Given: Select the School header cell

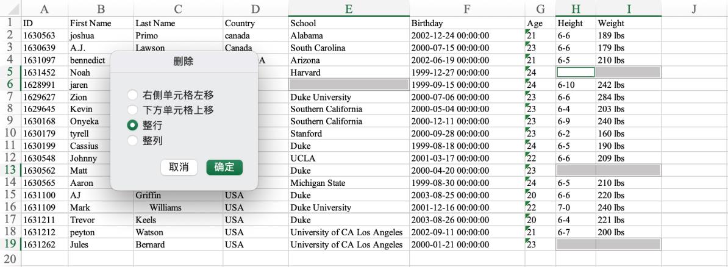Looking at the screenshot, I should tap(348, 23).
